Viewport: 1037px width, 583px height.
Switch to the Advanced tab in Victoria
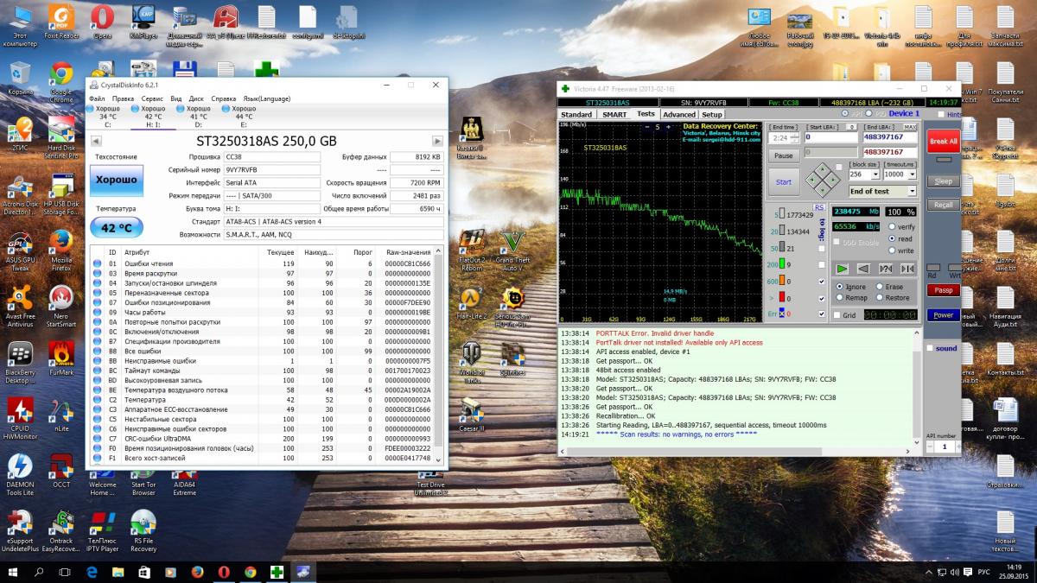point(679,114)
